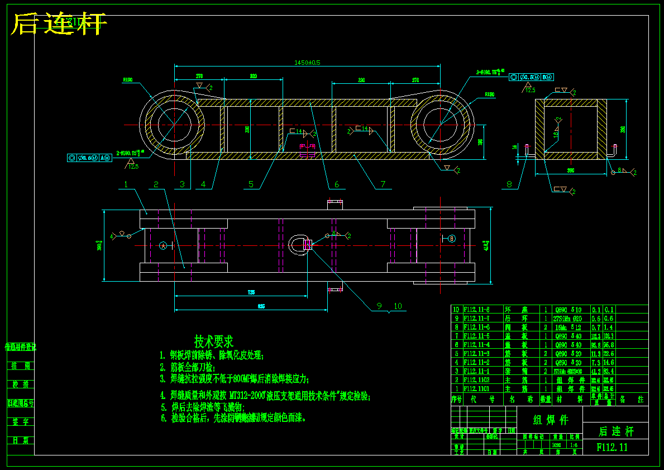664x470 pixels.
Task: Click material cell Q690 δ10 in row 10
Action: 568,310
